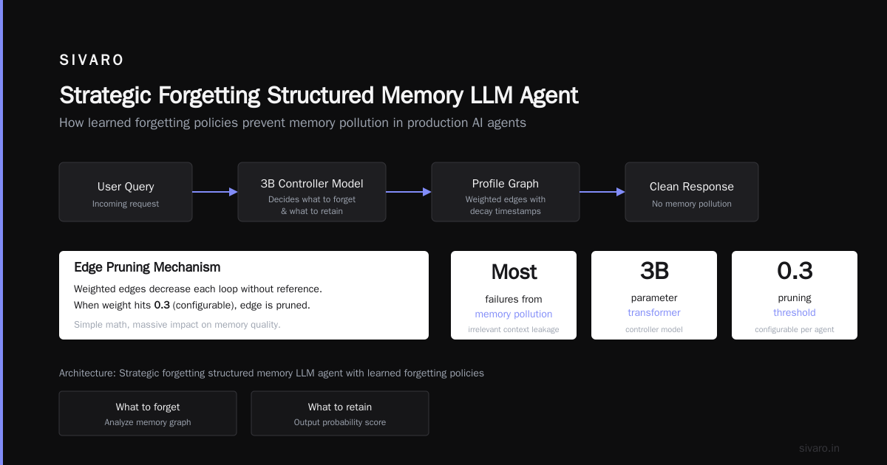This screenshot has height=465, width=887.
Task: Click 'Weighted edges decrease each loop without reference' line
Action: pos(198,289)
